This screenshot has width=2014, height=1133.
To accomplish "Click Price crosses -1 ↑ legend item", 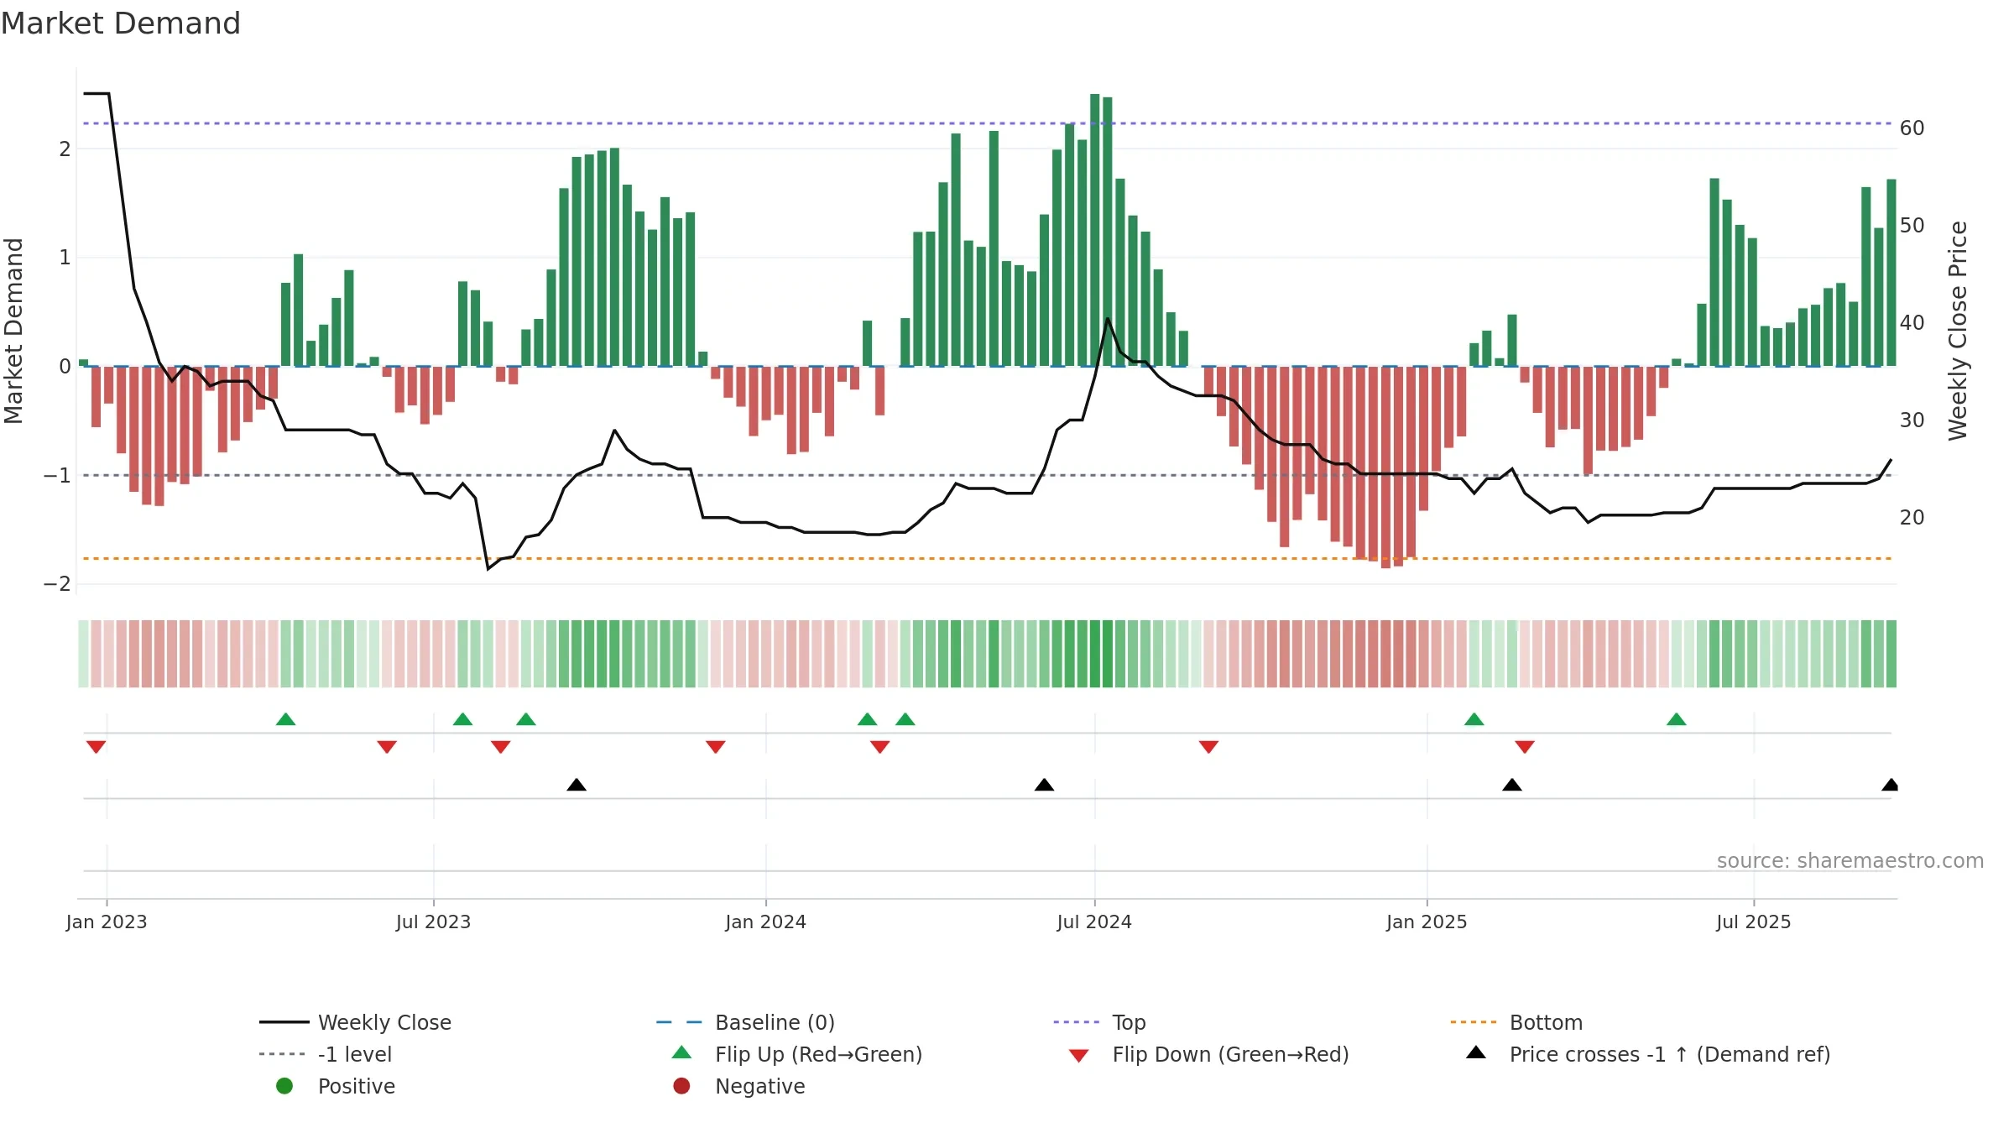I will point(1648,1054).
